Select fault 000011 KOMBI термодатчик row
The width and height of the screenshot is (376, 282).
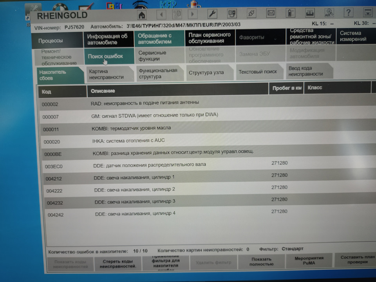tap(208, 128)
